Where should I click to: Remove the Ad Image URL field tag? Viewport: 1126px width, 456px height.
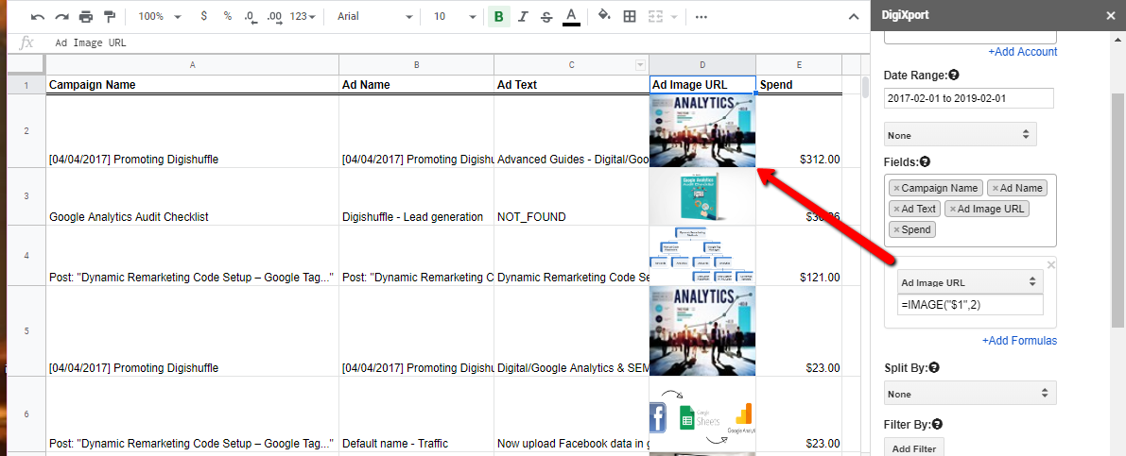(x=952, y=209)
